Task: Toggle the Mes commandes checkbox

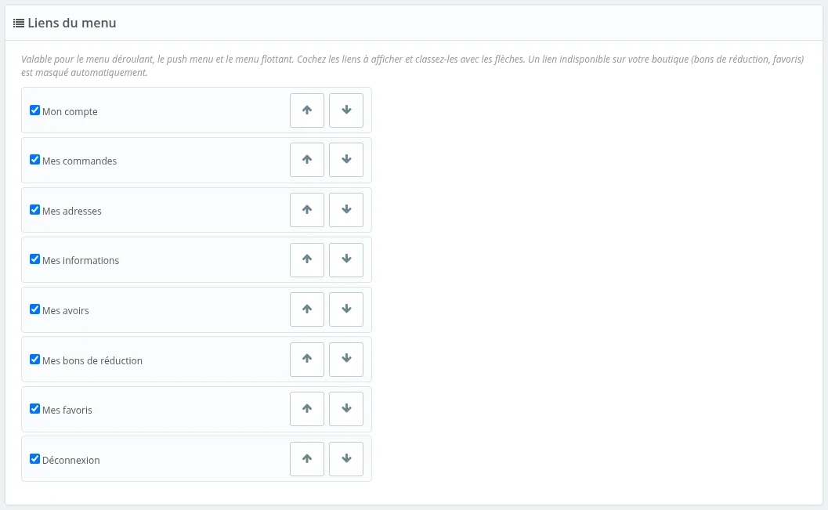Action: click(34, 160)
